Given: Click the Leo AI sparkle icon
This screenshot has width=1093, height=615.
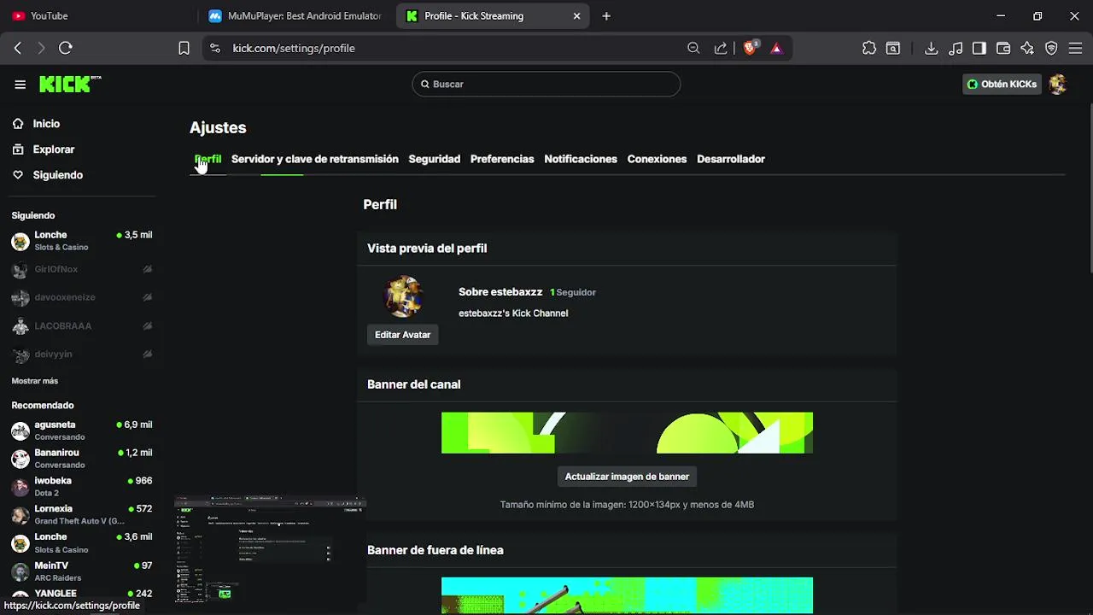Looking at the screenshot, I should (1027, 49).
